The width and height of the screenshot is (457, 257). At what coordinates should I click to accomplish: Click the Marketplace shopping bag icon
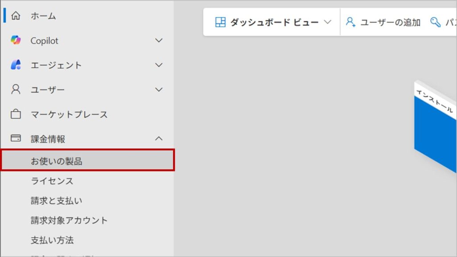[16, 114]
